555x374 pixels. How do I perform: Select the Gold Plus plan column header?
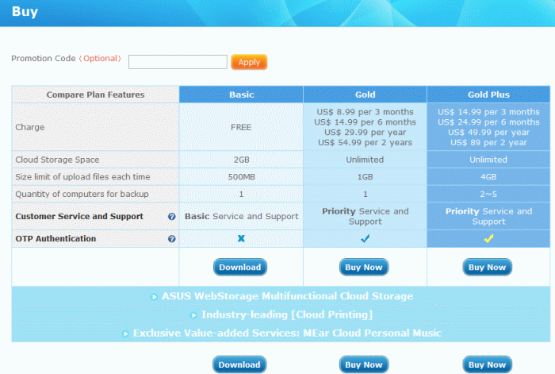tap(489, 94)
